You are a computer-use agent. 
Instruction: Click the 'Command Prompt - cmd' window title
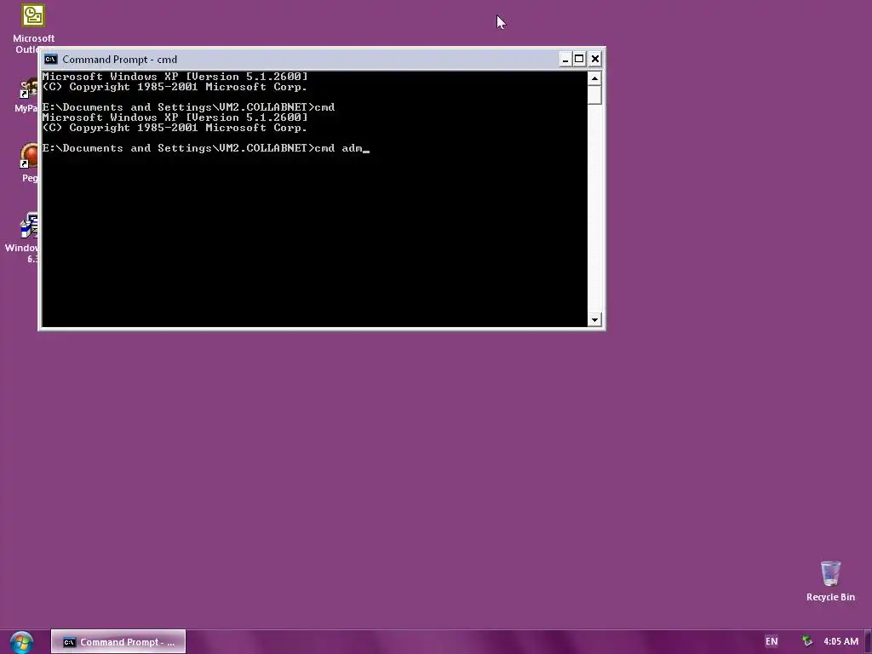[119, 59]
